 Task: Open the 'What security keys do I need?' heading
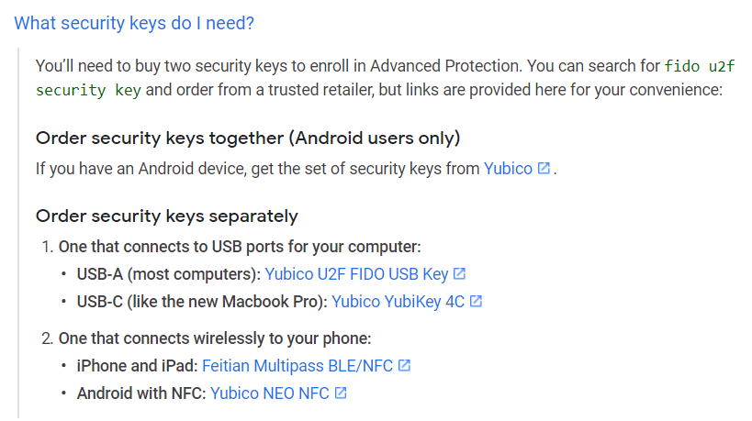(134, 23)
